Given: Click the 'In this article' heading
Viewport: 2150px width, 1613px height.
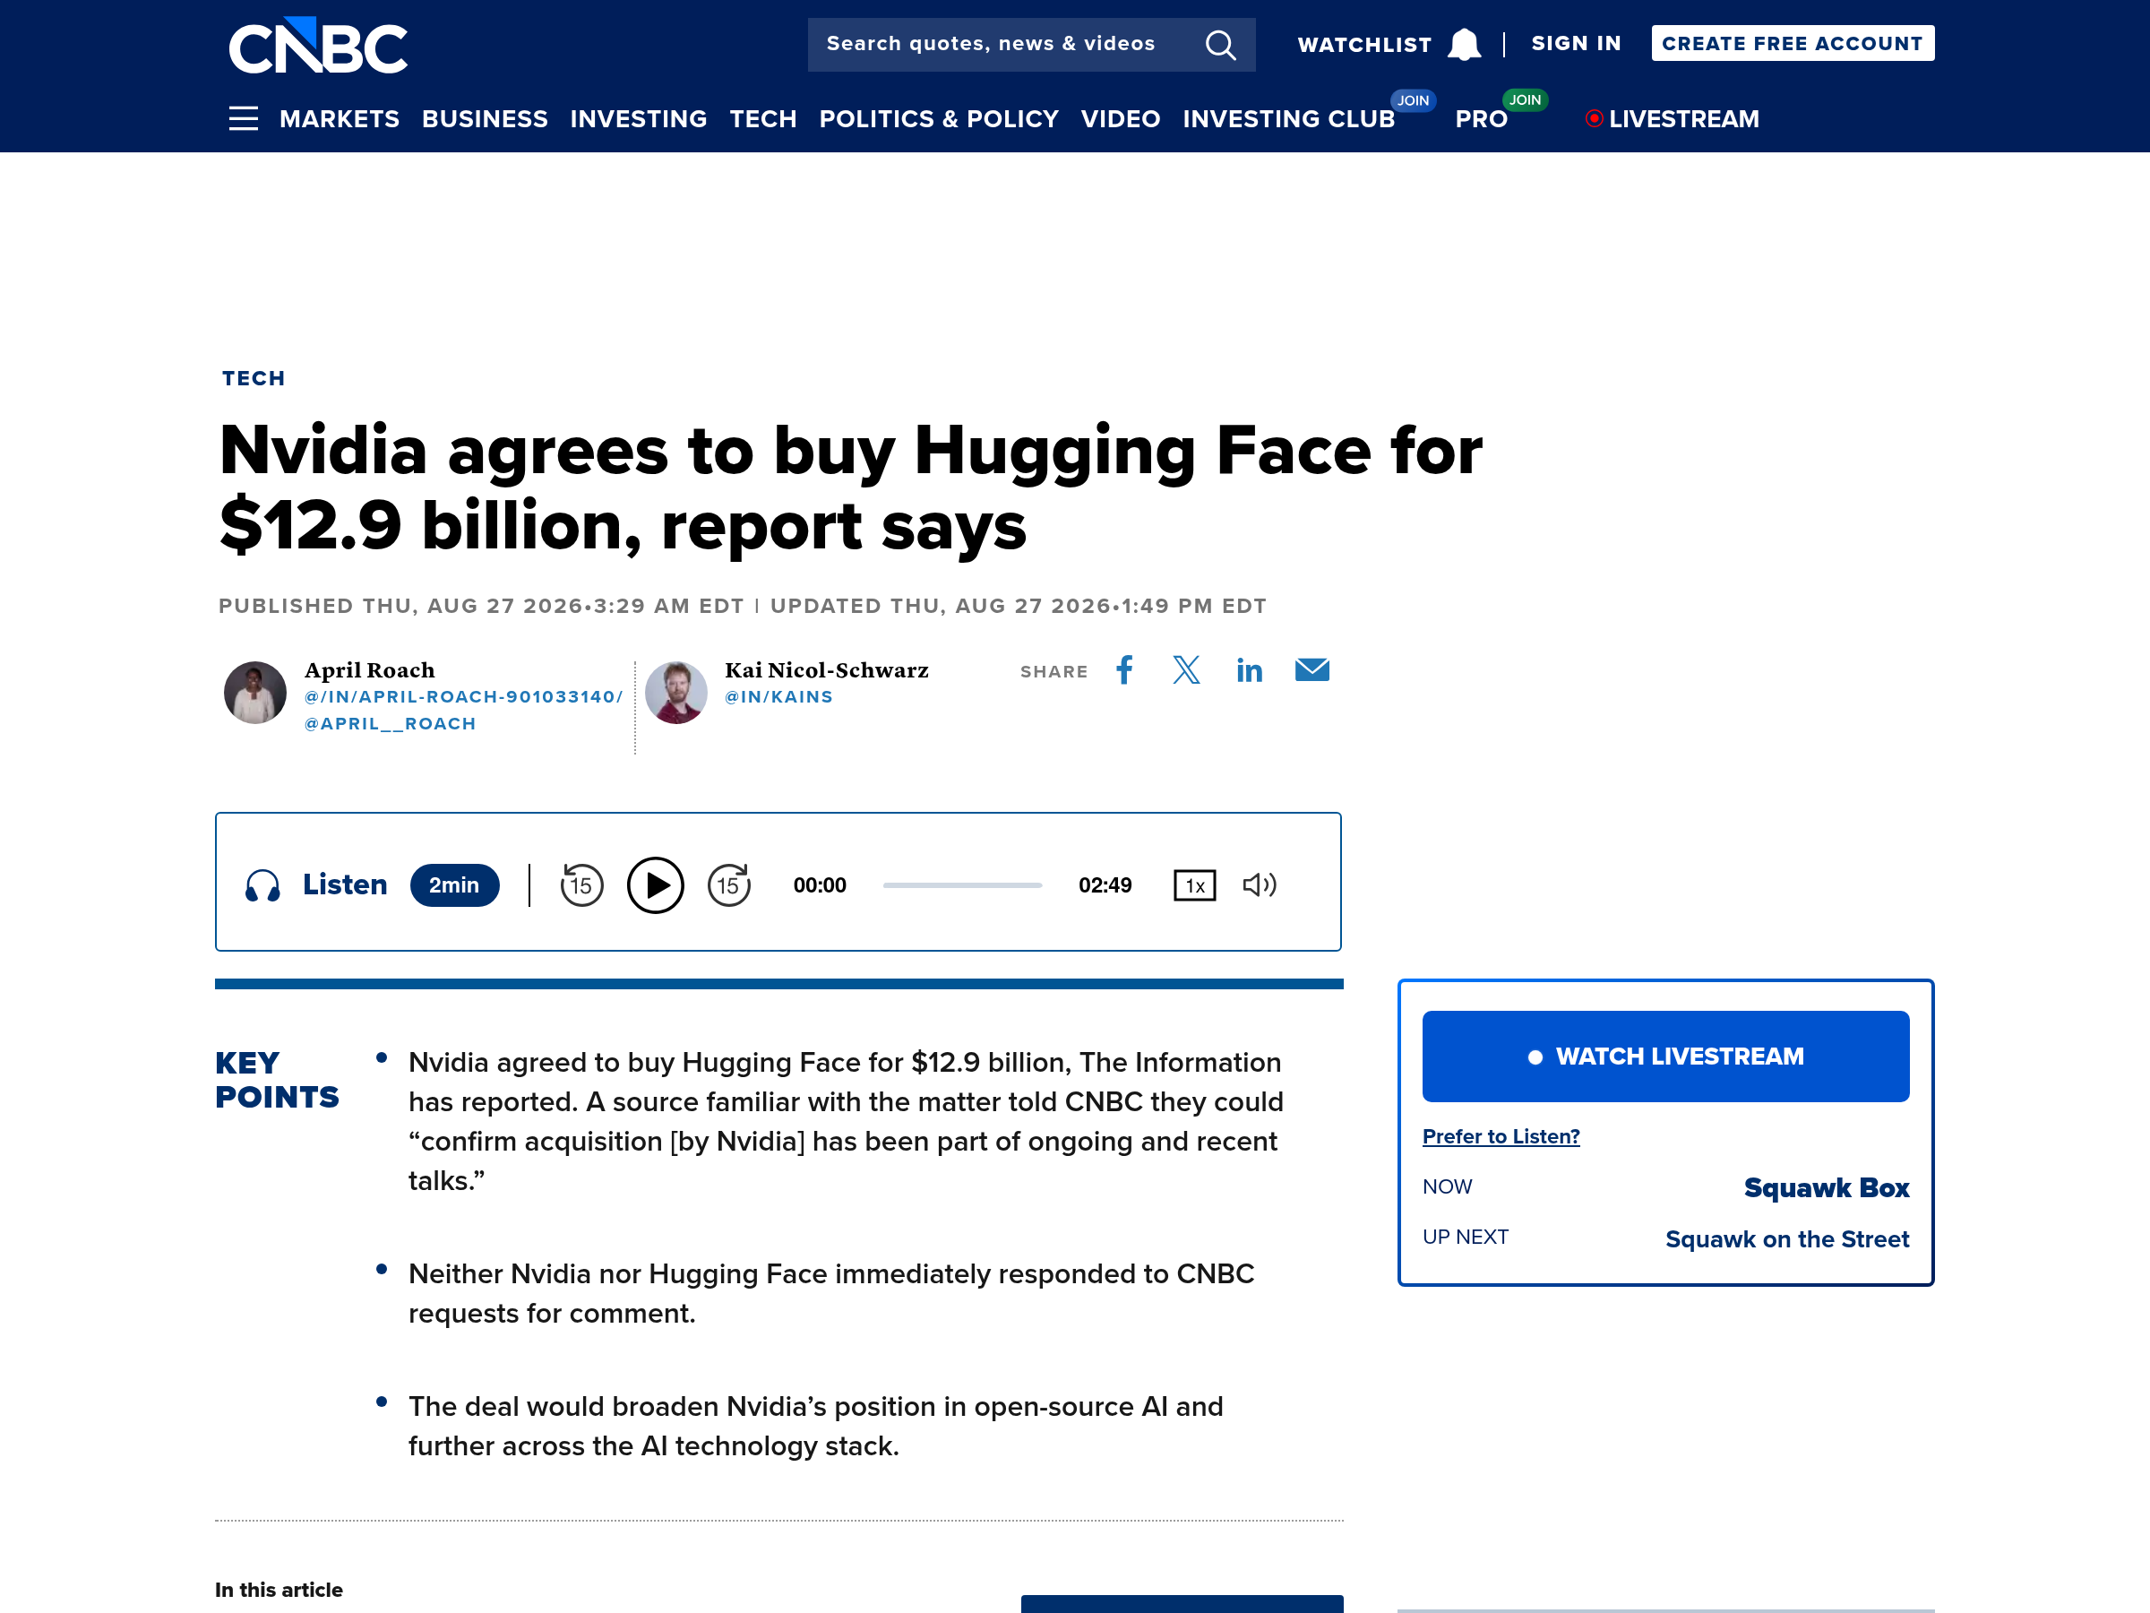Looking at the screenshot, I should (x=279, y=1590).
